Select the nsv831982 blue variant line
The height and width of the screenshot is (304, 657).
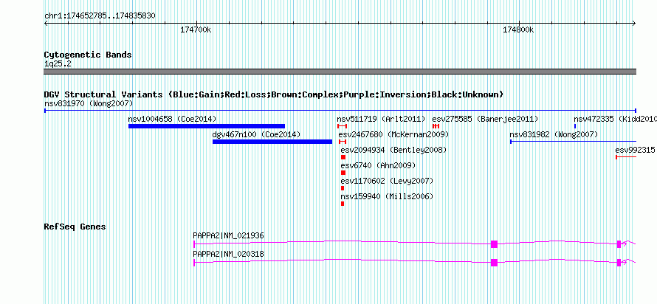[573, 142]
